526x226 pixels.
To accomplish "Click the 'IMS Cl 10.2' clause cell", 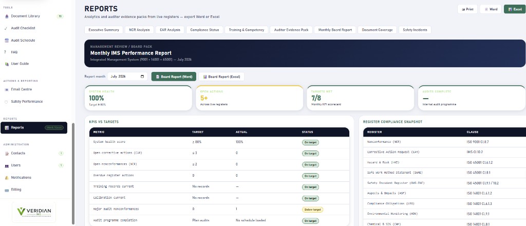I will pos(475,152).
